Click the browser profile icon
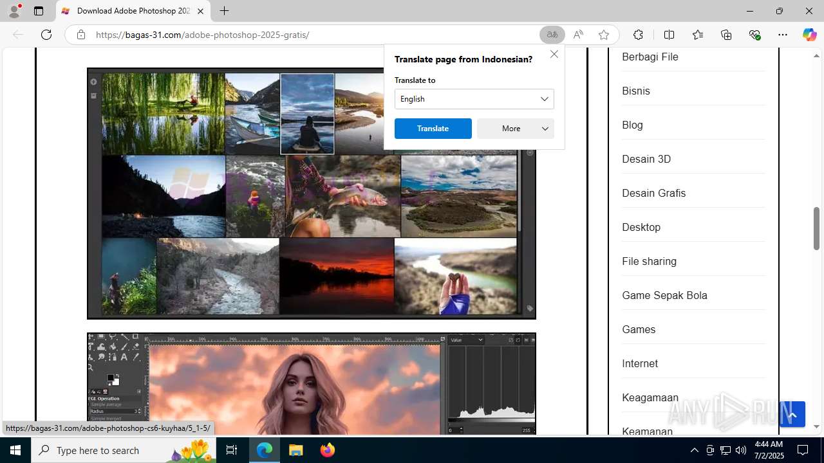824x463 pixels. tap(14, 11)
